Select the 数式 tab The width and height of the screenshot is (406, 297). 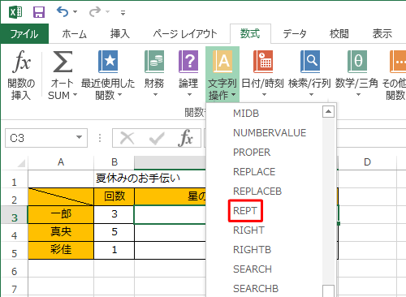click(250, 34)
